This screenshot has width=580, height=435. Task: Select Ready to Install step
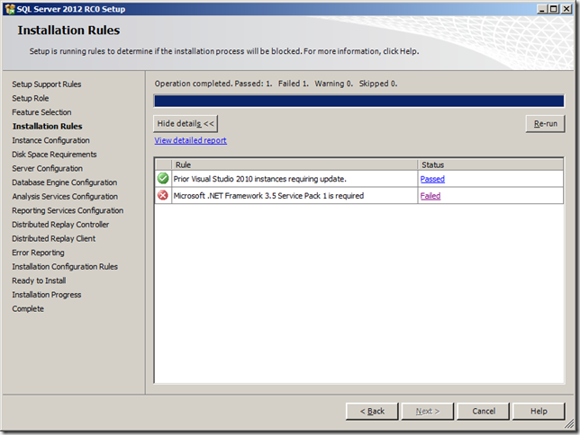(39, 280)
